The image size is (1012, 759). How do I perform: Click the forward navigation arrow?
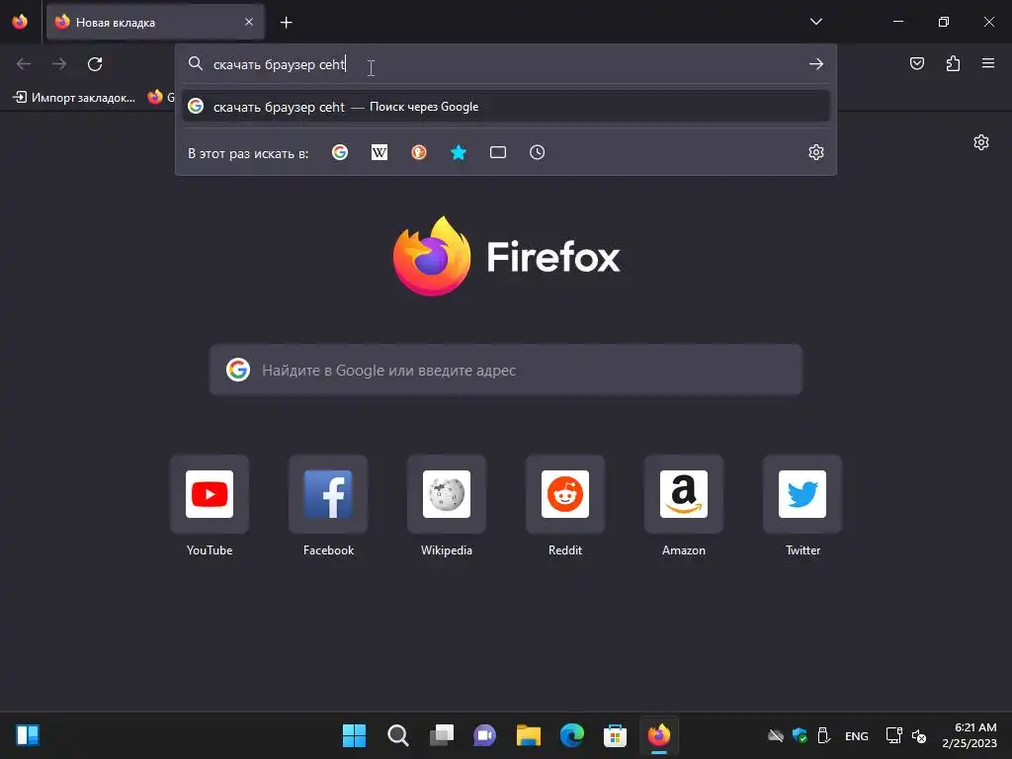[x=59, y=64]
